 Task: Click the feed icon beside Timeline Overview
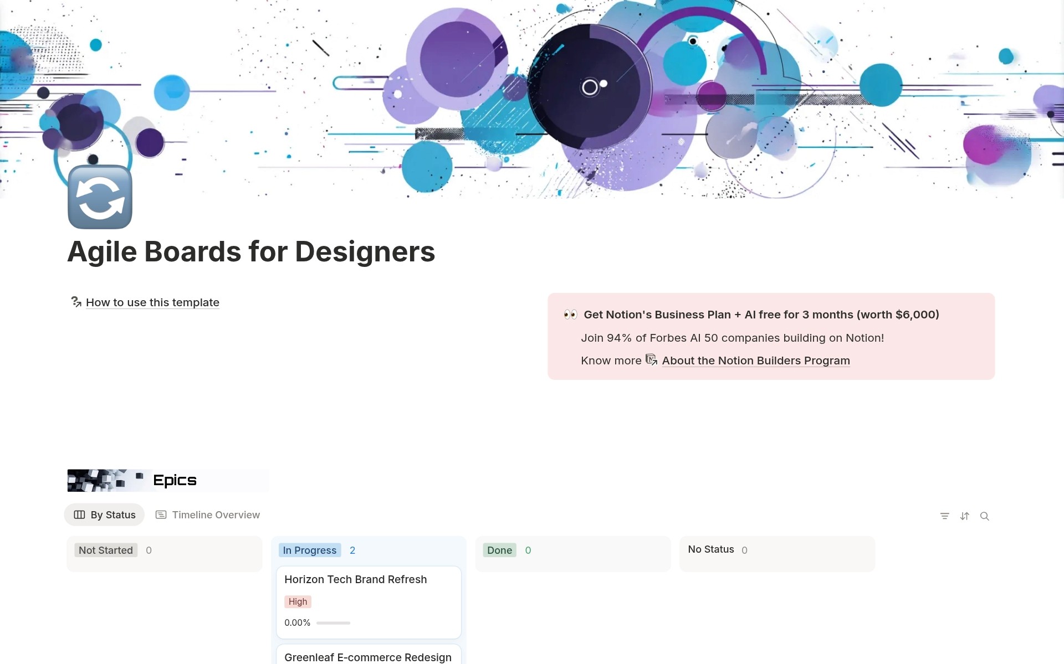point(160,514)
